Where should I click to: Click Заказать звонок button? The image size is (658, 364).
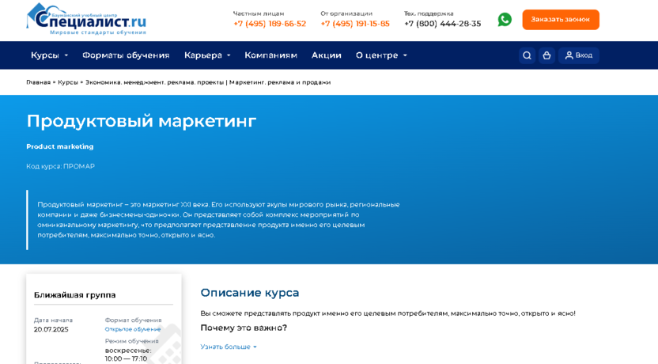pyautogui.click(x=561, y=19)
